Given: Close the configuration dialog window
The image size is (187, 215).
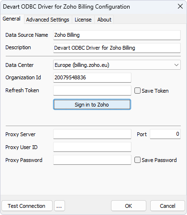Looking at the screenshot, I should 180,7.
